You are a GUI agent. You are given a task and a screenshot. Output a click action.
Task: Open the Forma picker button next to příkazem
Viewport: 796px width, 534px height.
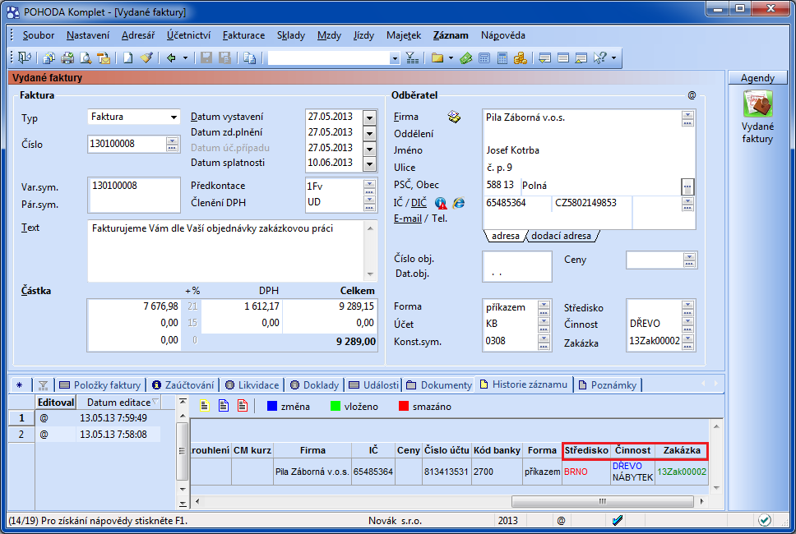[x=544, y=307]
